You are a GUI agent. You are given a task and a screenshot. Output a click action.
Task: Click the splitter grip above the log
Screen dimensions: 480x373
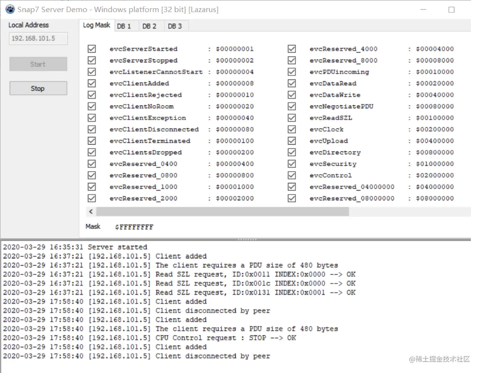coord(247,240)
